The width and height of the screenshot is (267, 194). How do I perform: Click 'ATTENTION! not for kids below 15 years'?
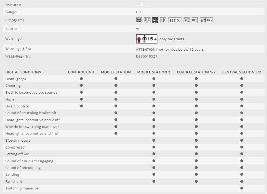170,49
